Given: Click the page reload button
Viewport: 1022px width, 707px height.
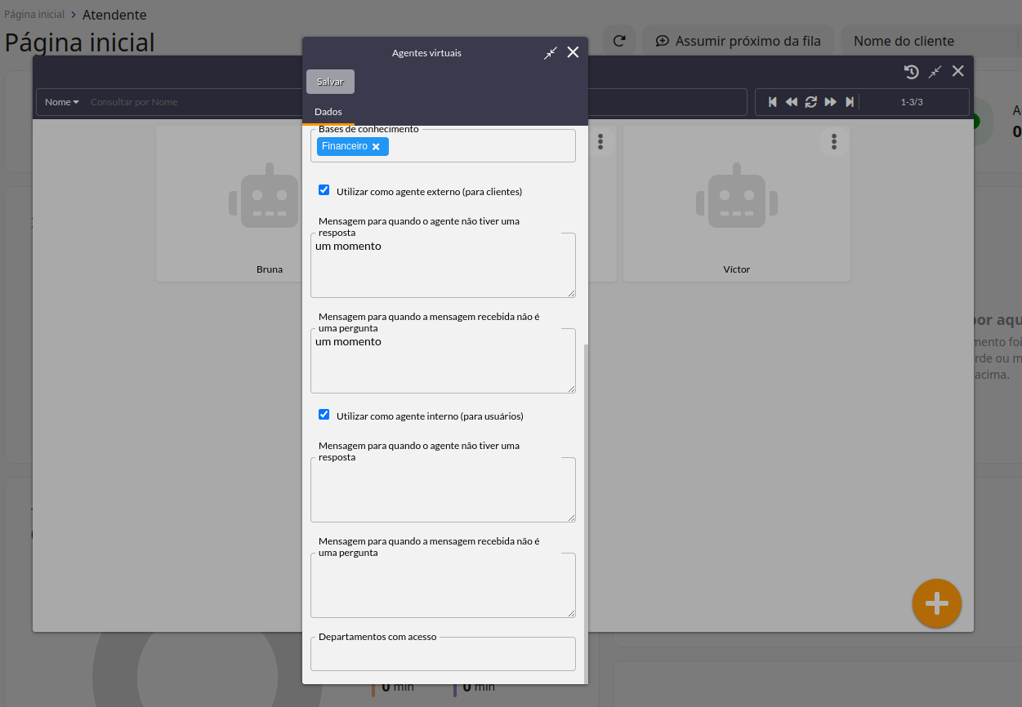Looking at the screenshot, I should click(619, 41).
